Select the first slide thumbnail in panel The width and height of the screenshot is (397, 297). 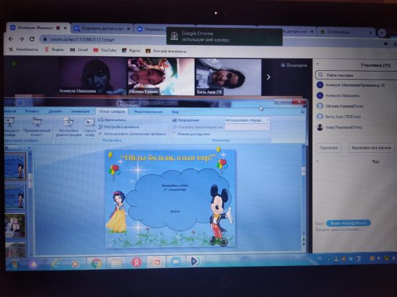coord(15,165)
